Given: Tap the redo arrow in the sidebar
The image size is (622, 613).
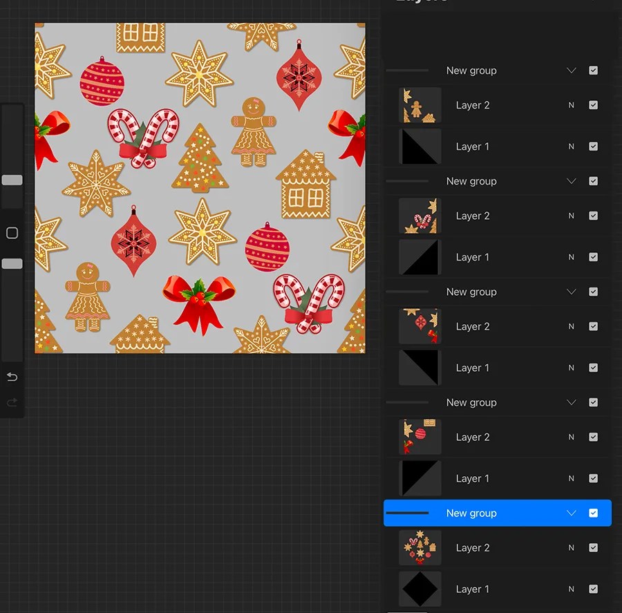Looking at the screenshot, I should [12, 402].
